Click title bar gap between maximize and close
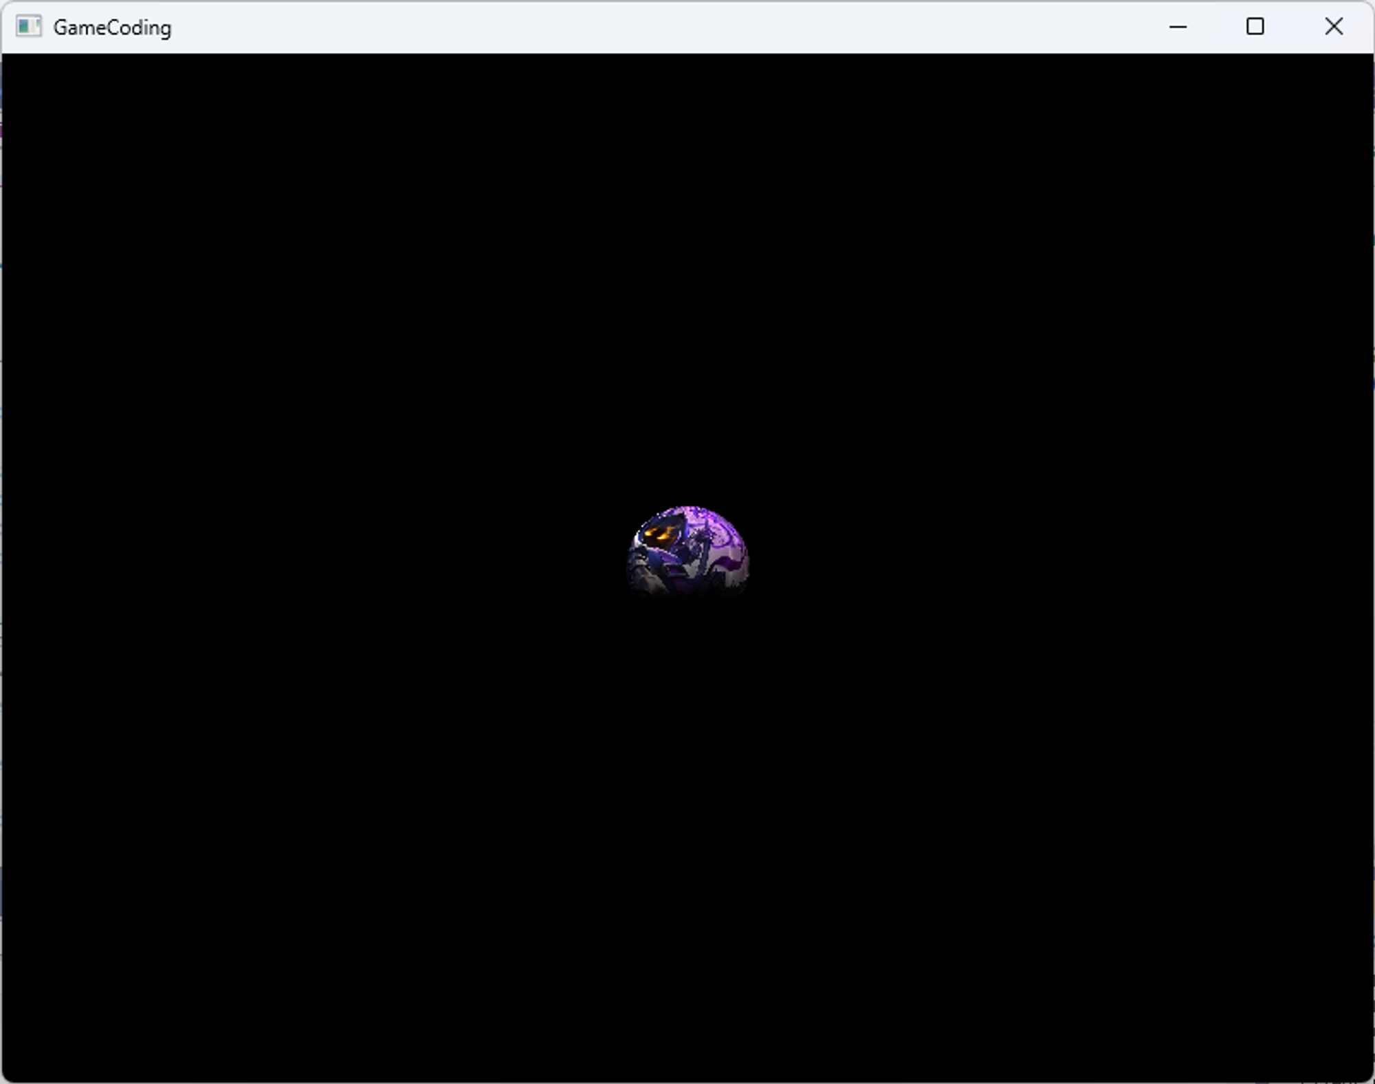This screenshot has height=1084, width=1375. (1294, 27)
